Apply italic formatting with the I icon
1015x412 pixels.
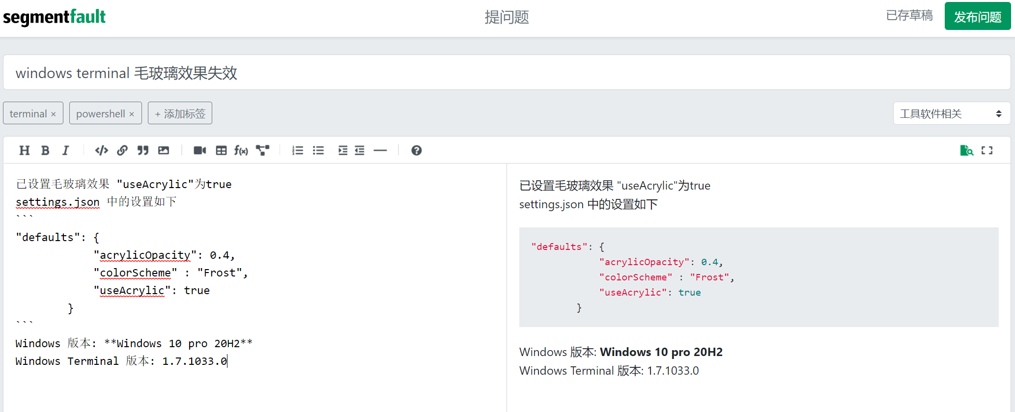tap(65, 150)
